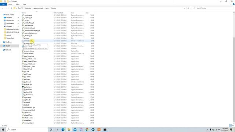
Task: Select _socket.pyd file icon
Action: click(x=23, y=15)
